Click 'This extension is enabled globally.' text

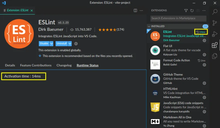[x=60, y=50]
